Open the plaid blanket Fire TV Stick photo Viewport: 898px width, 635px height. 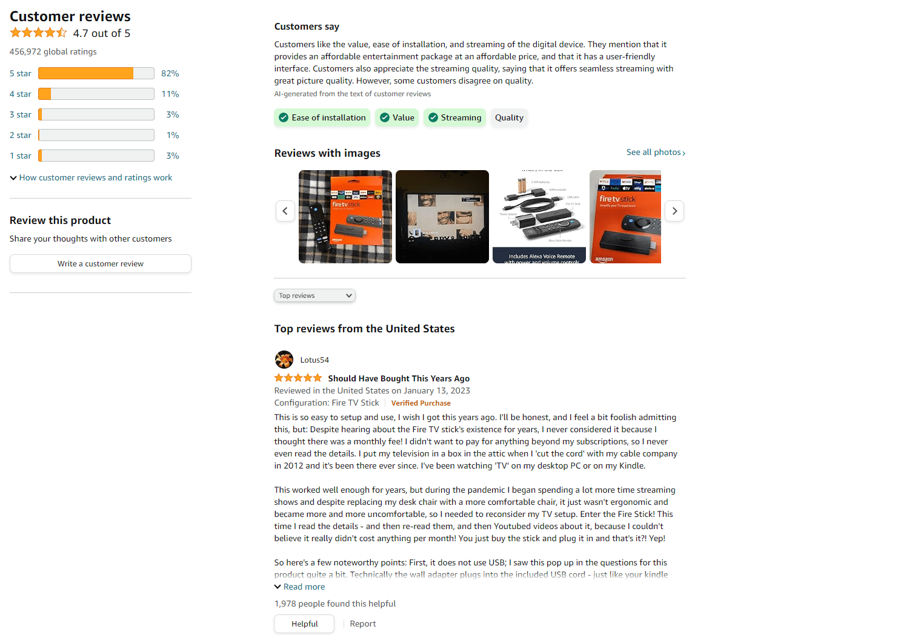[x=345, y=217]
